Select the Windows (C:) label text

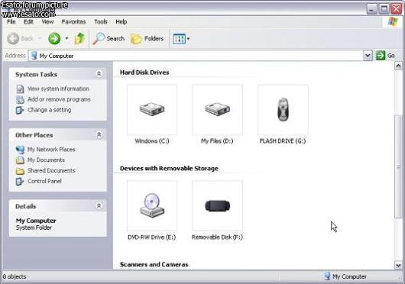pyautogui.click(x=152, y=140)
